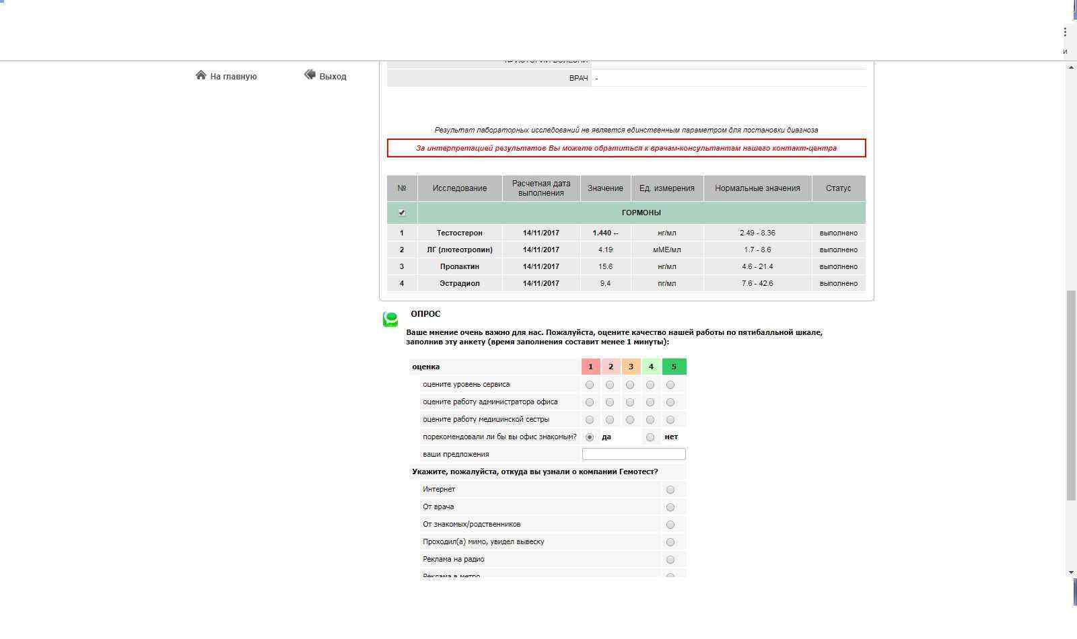This screenshot has height=639, width=1077.
Task: Go to На главную link
Action: (x=233, y=77)
